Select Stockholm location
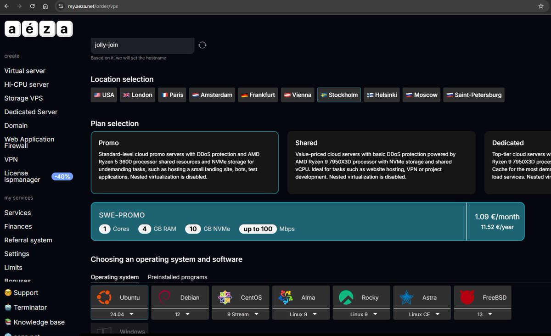Image resolution: width=551 pixels, height=336 pixels. 339,95
